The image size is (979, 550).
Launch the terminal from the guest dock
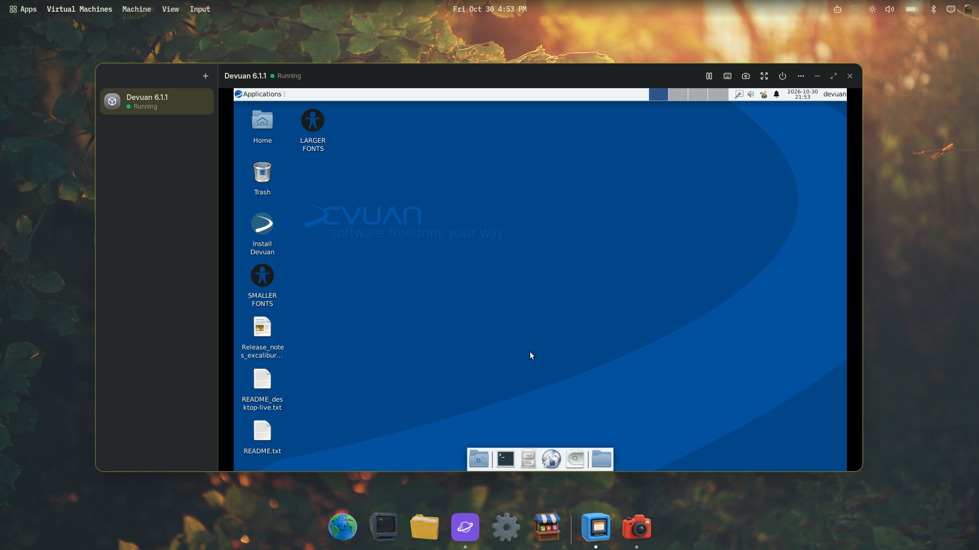506,459
